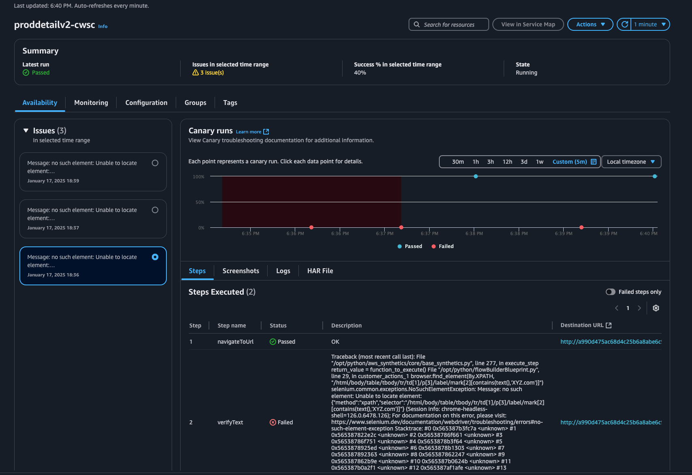Click the failed data point at 6:36 PM
The height and width of the screenshot is (475, 692).
(311, 227)
